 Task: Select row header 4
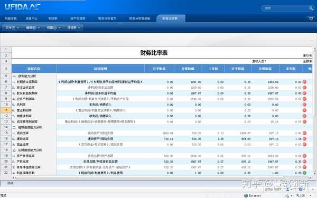point(6,69)
